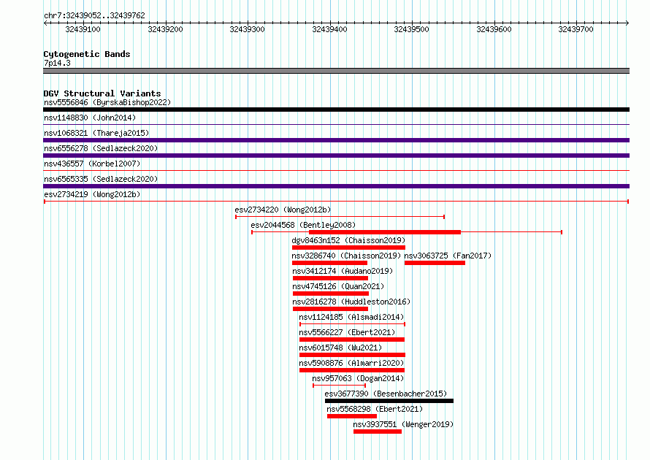The width and height of the screenshot is (650, 460).
Task: Click ruler position 32439200
Action: [165, 29]
